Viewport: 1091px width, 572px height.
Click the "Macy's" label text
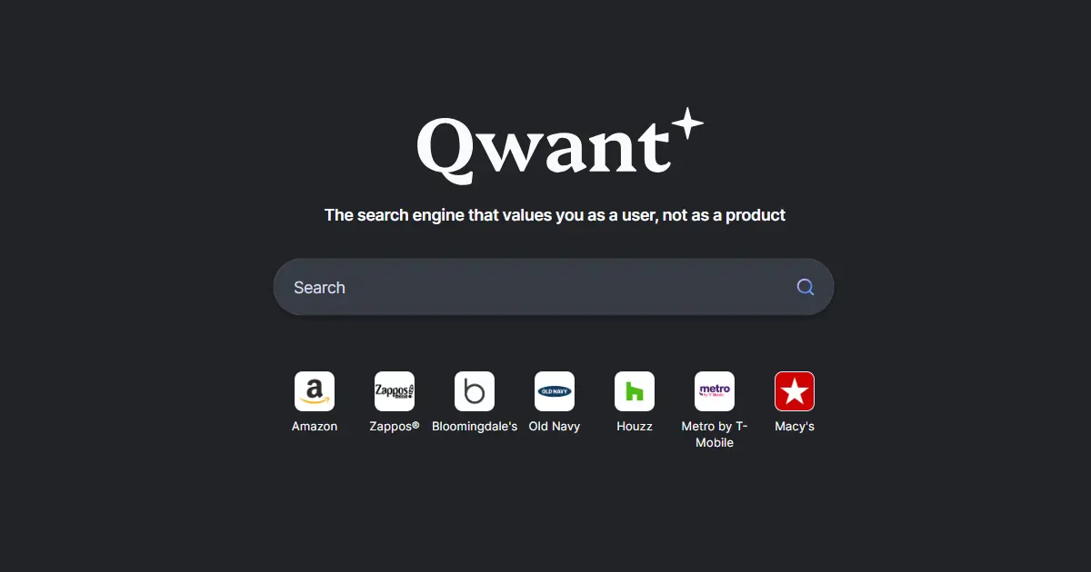[795, 427]
